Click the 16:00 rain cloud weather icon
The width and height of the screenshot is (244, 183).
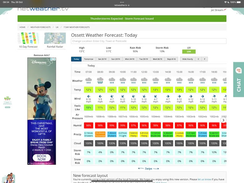(191, 80)
